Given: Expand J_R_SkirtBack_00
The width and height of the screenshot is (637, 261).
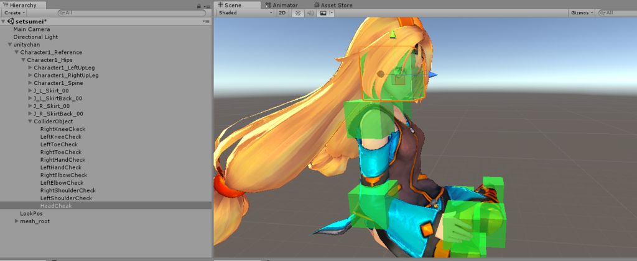Looking at the screenshot, I should [x=30, y=113].
